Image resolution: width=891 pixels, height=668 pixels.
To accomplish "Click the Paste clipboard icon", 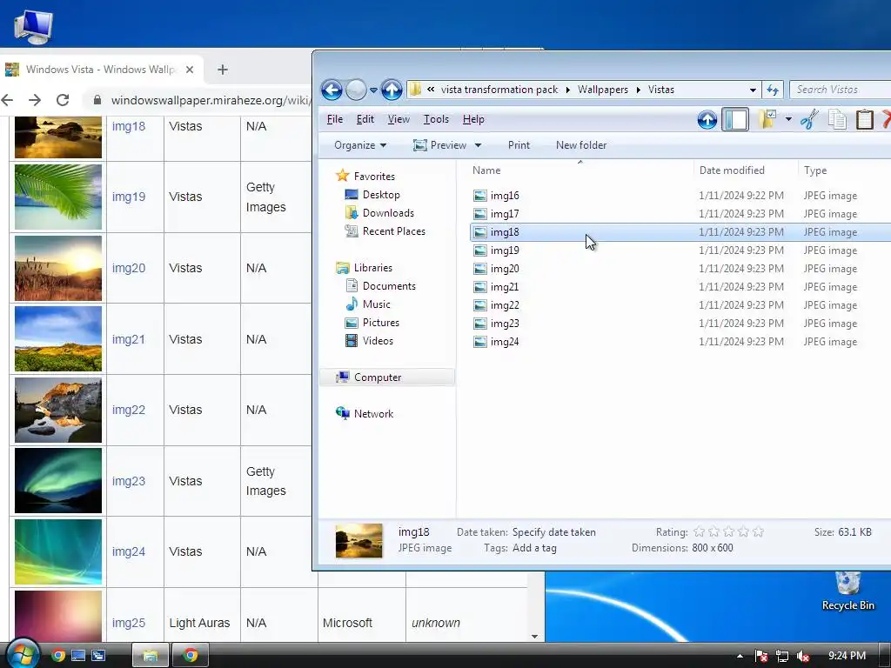I will pos(864,119).
